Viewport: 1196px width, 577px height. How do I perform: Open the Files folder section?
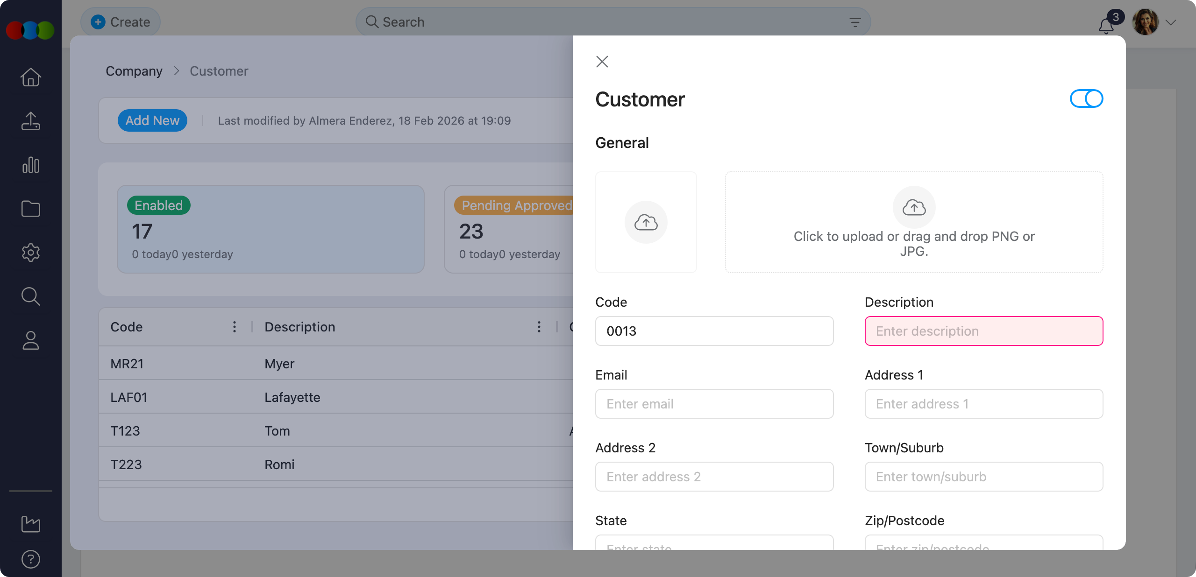pos(30,209)
